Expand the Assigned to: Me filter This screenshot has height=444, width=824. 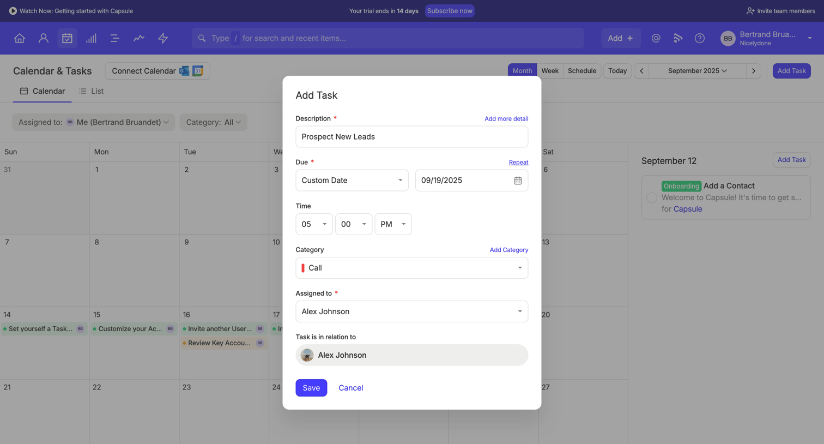[94, 122]
